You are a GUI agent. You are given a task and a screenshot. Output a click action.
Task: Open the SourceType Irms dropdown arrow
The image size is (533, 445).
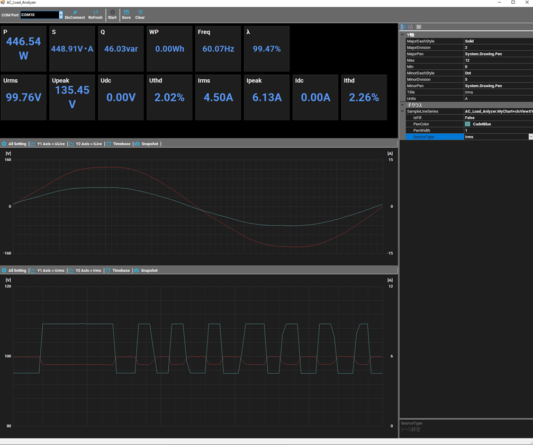tap(530, 137)
